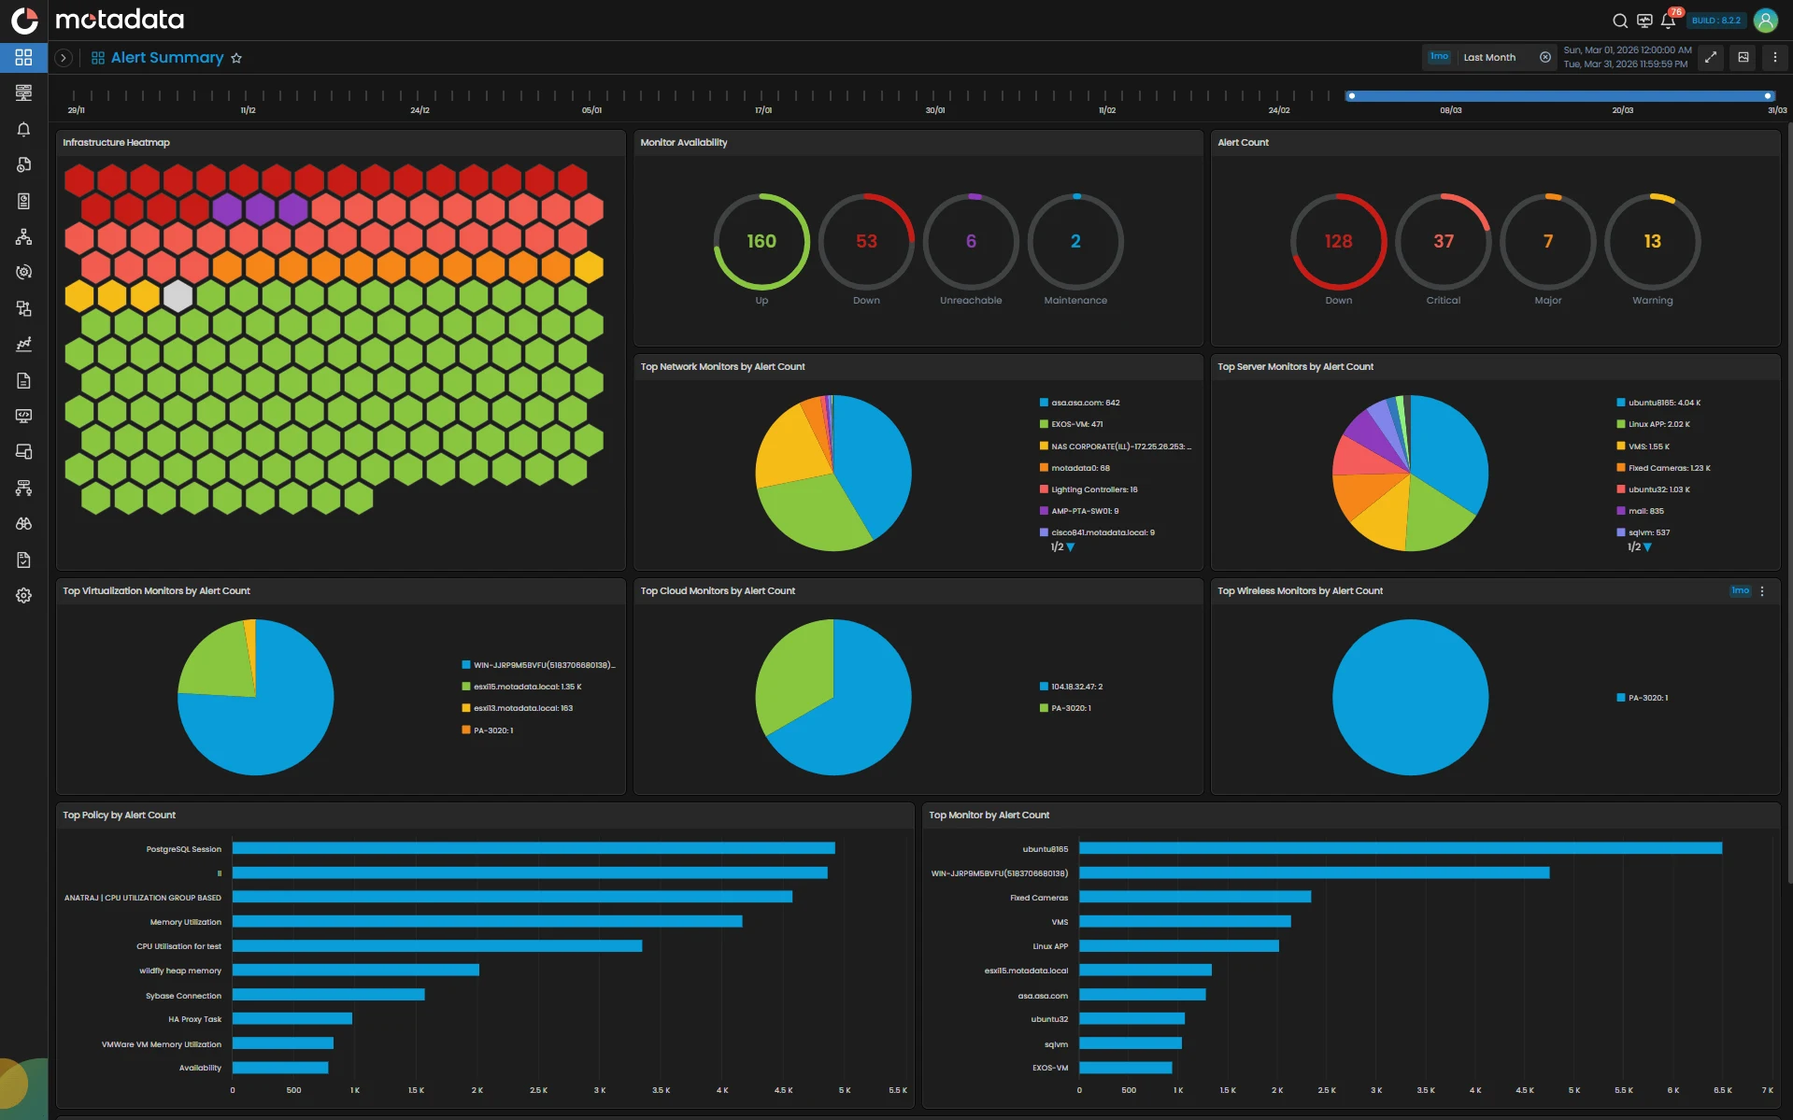Image resolution: width=1793 pixels, height=1120 pixels.
Task: Click the search magnifier in top bar
Action: pos(1620,21)
